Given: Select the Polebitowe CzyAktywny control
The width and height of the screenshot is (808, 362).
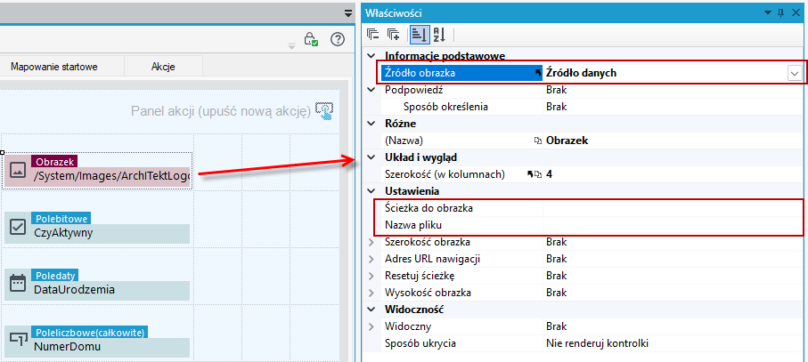Looking at the screenshot, I should coord(97,227).
